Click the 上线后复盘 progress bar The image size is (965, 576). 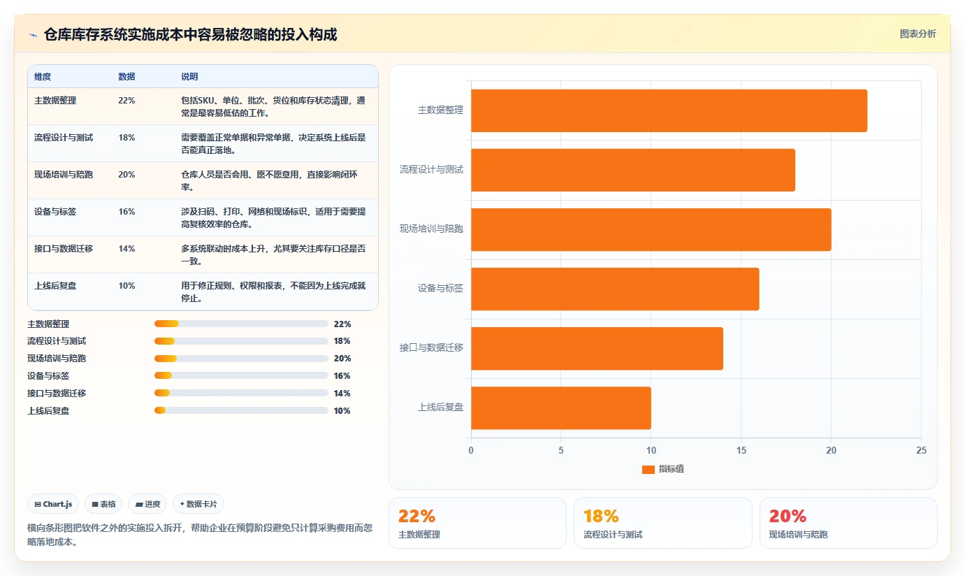click(x=241, y=410)
